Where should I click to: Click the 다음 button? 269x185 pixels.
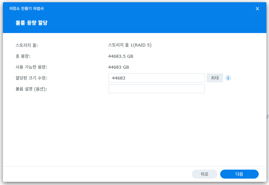click(x=239, y=174)
